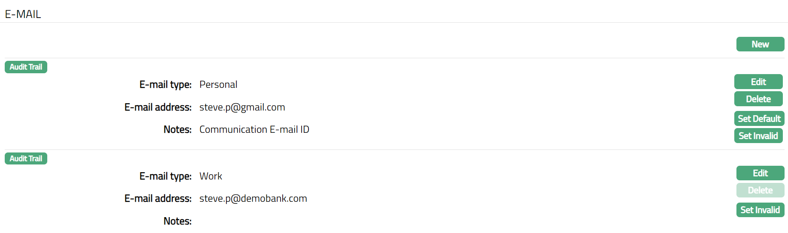Click the E-mail type label above steve.p@gmail.com
788x233 pixels.
[165, 84]
